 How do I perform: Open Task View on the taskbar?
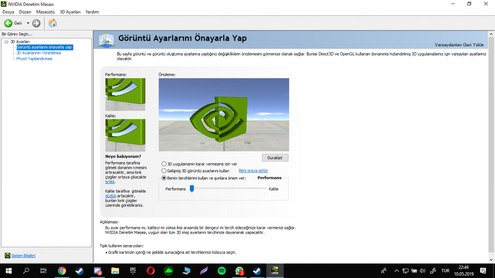tap(43, 271)
